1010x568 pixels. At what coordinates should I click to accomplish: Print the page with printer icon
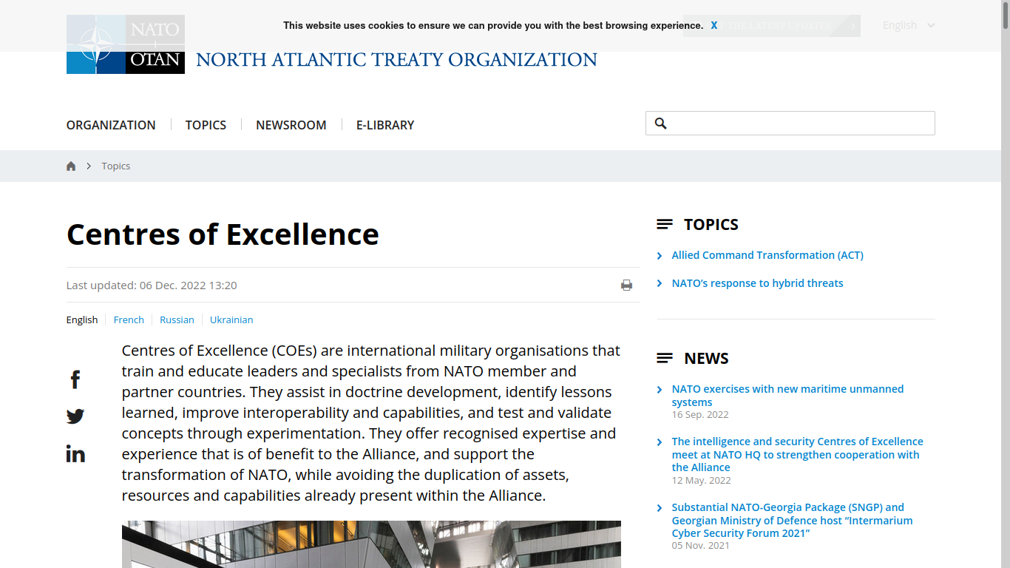coord(626,285)
